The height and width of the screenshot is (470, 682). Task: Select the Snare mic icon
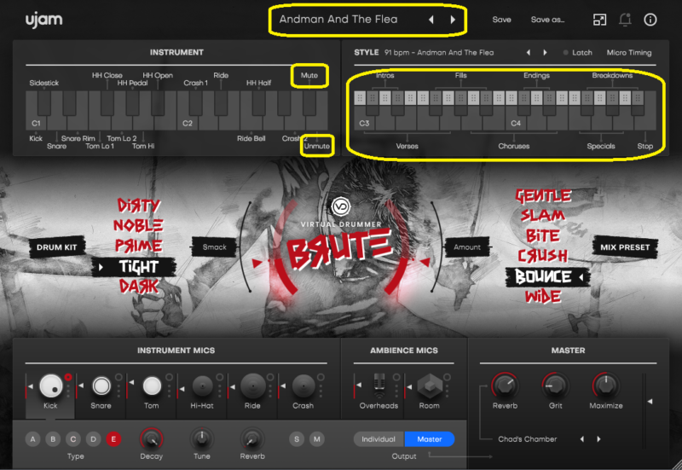point(101,386)
